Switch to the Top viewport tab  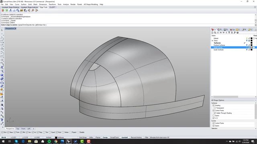click(18, 129)
